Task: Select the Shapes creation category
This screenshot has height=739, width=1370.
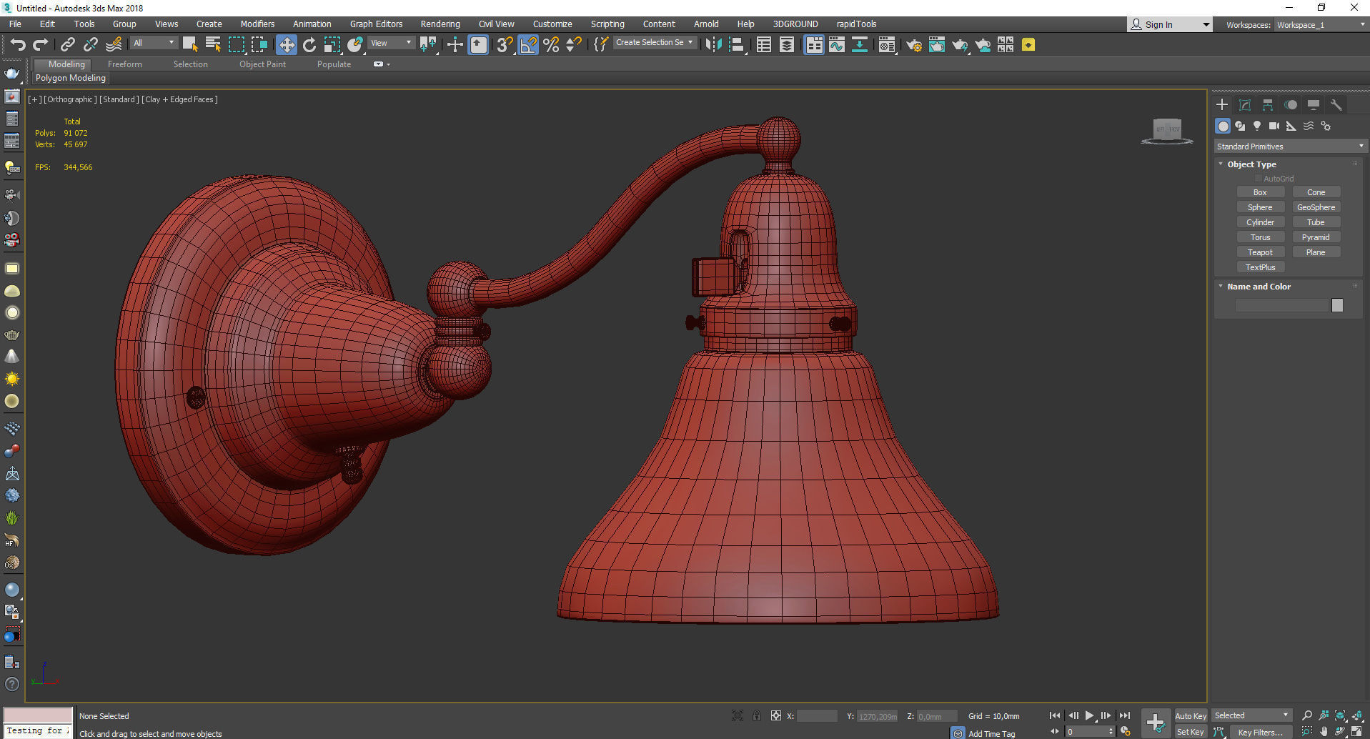Action: coord(1240,126)
